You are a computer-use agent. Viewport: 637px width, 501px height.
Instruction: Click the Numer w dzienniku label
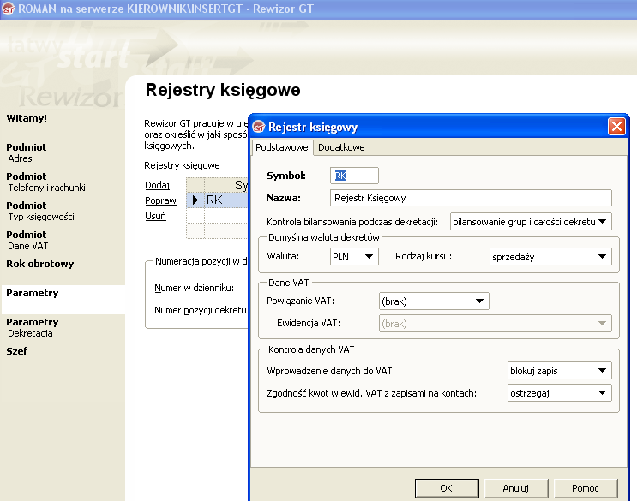[x=195, y=288]
